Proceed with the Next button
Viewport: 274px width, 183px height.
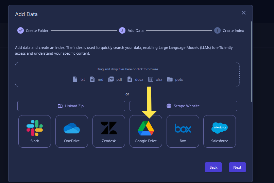point(237,167)
